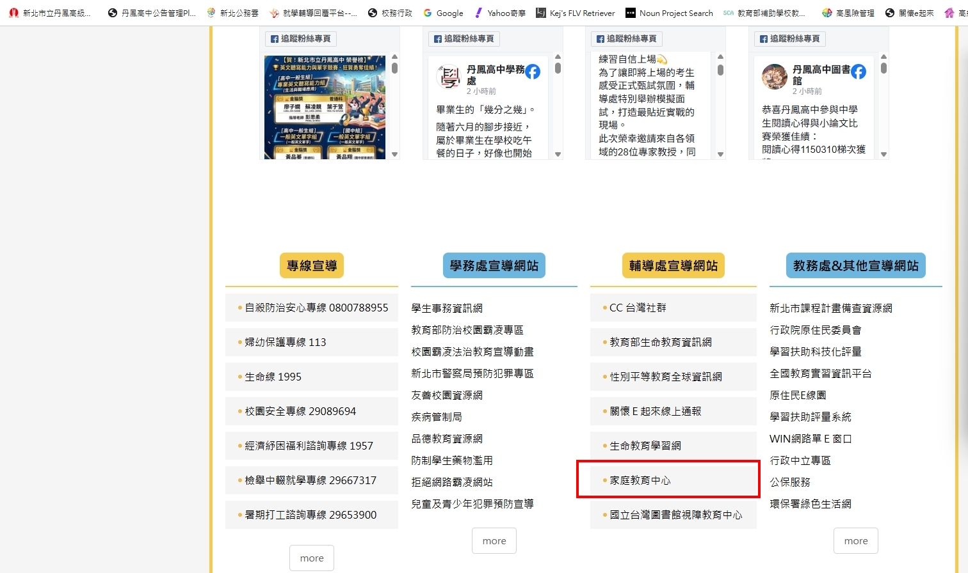Open 關懷 E 起來線上通報 link
This screenshot has width=968, height=573.
(674, 411)
